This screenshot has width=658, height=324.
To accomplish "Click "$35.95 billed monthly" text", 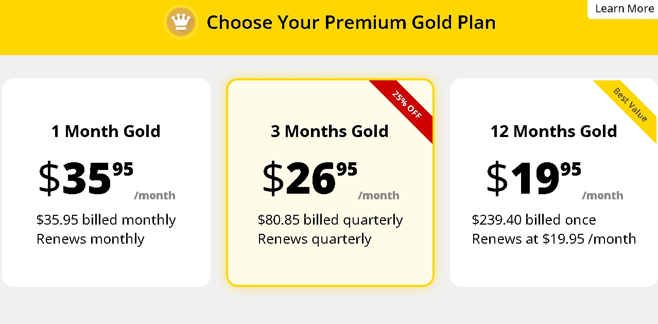I will 106,220.
